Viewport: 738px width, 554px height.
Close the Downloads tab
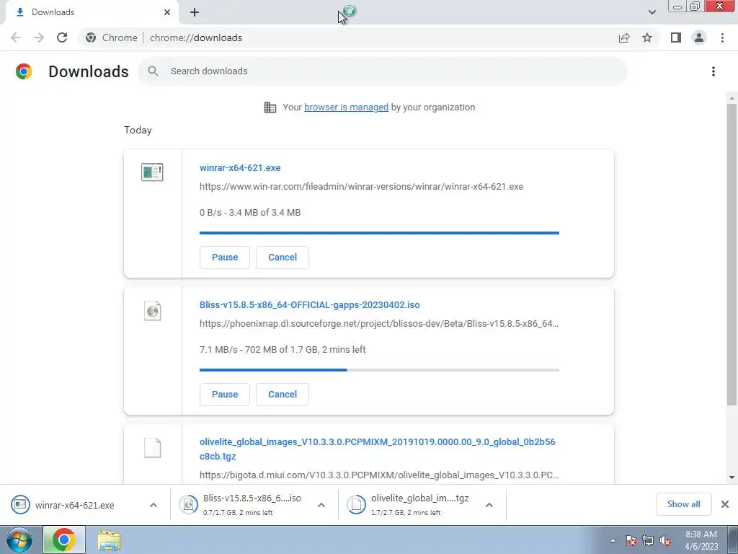(x=167, y=12)
